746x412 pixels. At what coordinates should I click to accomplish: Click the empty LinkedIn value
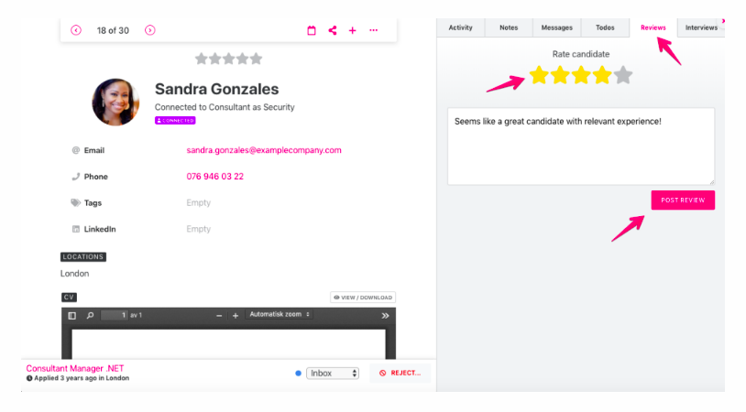click(198, 229)
